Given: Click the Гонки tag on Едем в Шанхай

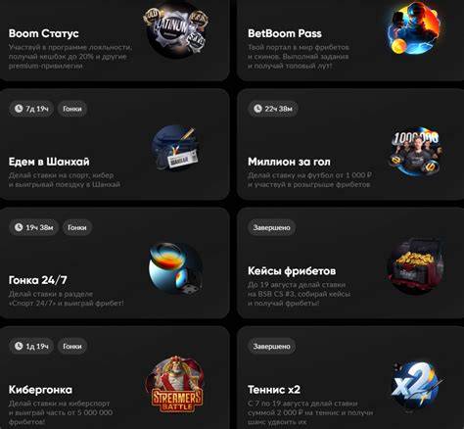Looking at the screenshot, I should tap(72, 109).
